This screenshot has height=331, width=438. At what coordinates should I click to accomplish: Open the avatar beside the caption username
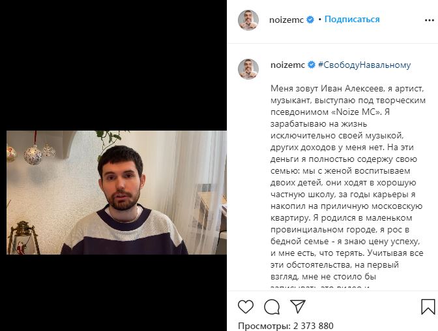pyautogui.click(x=248, y=69)
